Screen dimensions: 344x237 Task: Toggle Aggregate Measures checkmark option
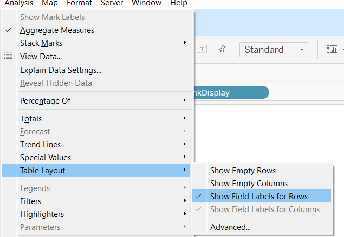point(57,30)
